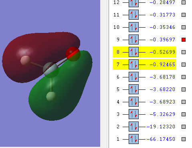Screen dimensions: 192x148
Task: Toggle the surface checkbox for orbital 2
Action: pos(184,127)
